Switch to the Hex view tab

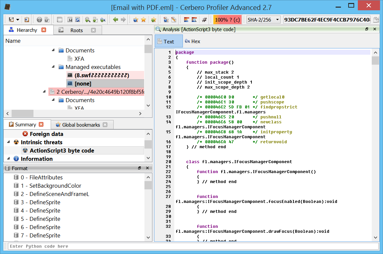tap(192, 41)
